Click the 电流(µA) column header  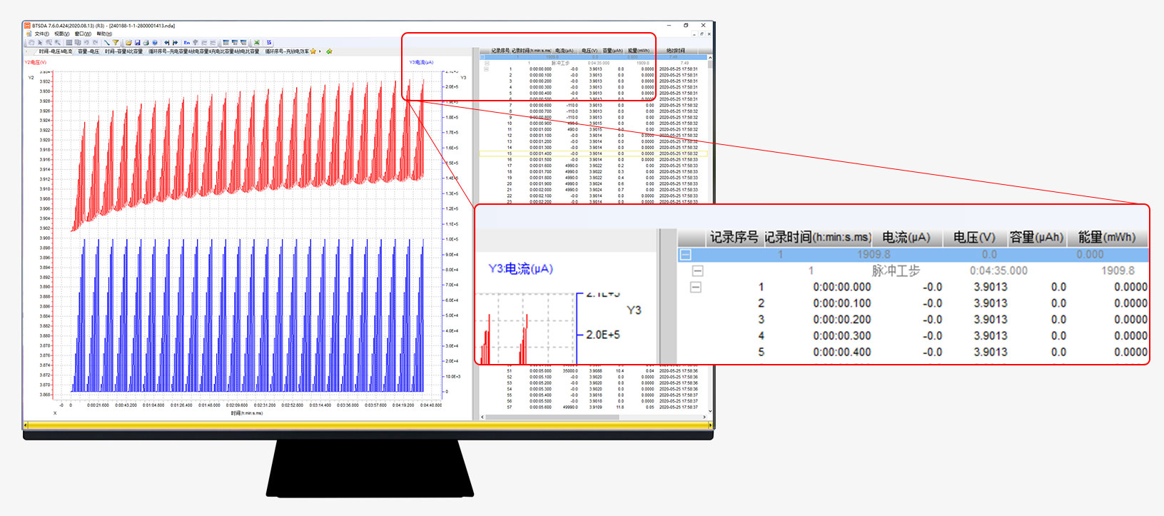coord(564,51)
